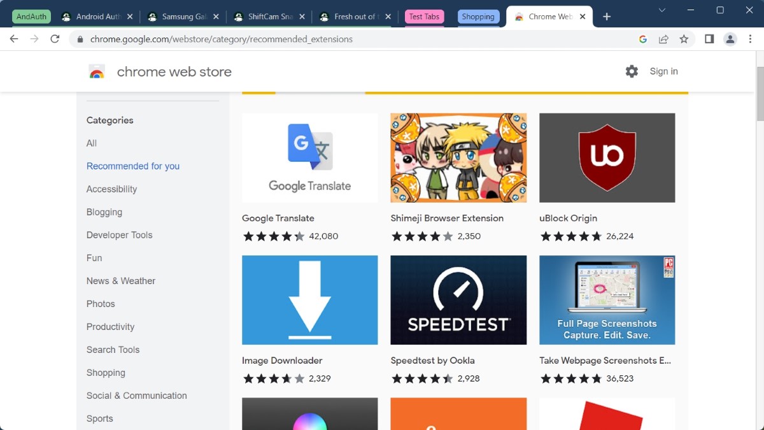
Task: Open the News & Weather category
Action: [121, 281]
